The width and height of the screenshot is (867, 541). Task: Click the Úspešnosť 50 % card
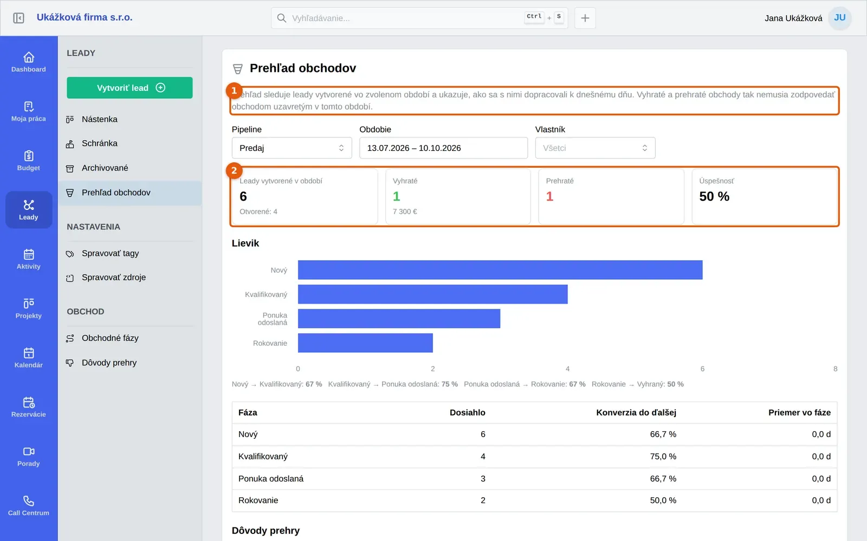tap(765, 196)
